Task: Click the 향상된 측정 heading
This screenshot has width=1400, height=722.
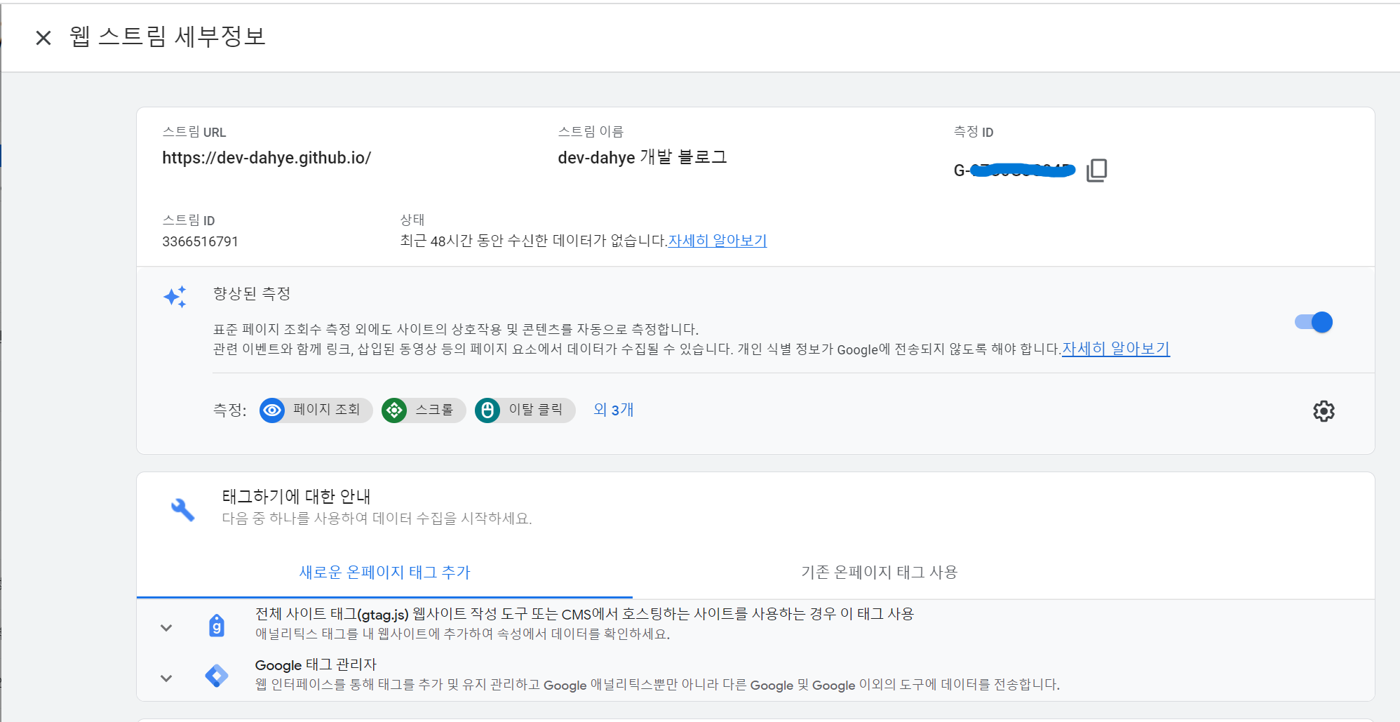Action: [x=252, y=294]
